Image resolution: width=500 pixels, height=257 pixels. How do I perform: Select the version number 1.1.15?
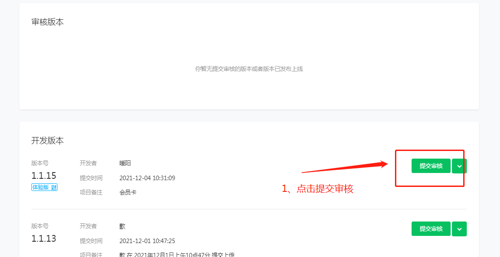tap(44, 176)
